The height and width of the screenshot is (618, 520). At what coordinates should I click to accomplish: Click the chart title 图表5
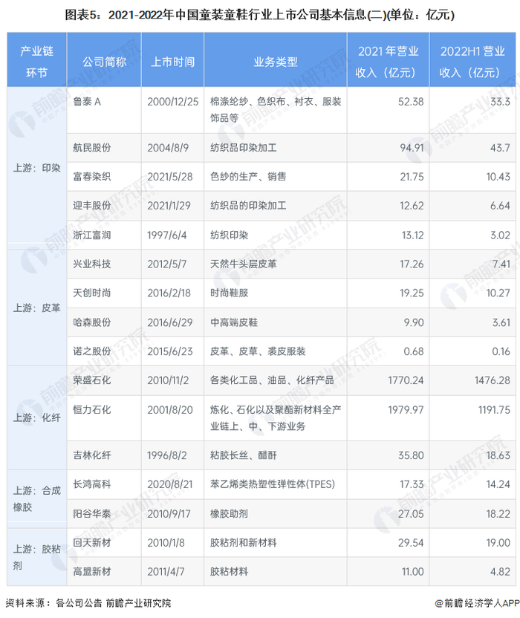(x=259, y=15)
